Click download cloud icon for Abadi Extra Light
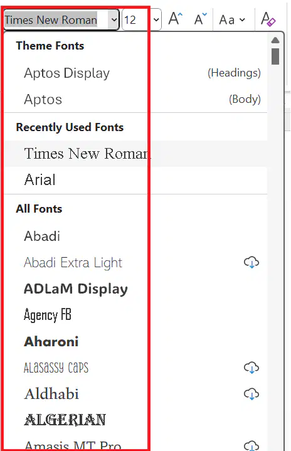Viewport: 291px width, 451px height. point(251,262)
